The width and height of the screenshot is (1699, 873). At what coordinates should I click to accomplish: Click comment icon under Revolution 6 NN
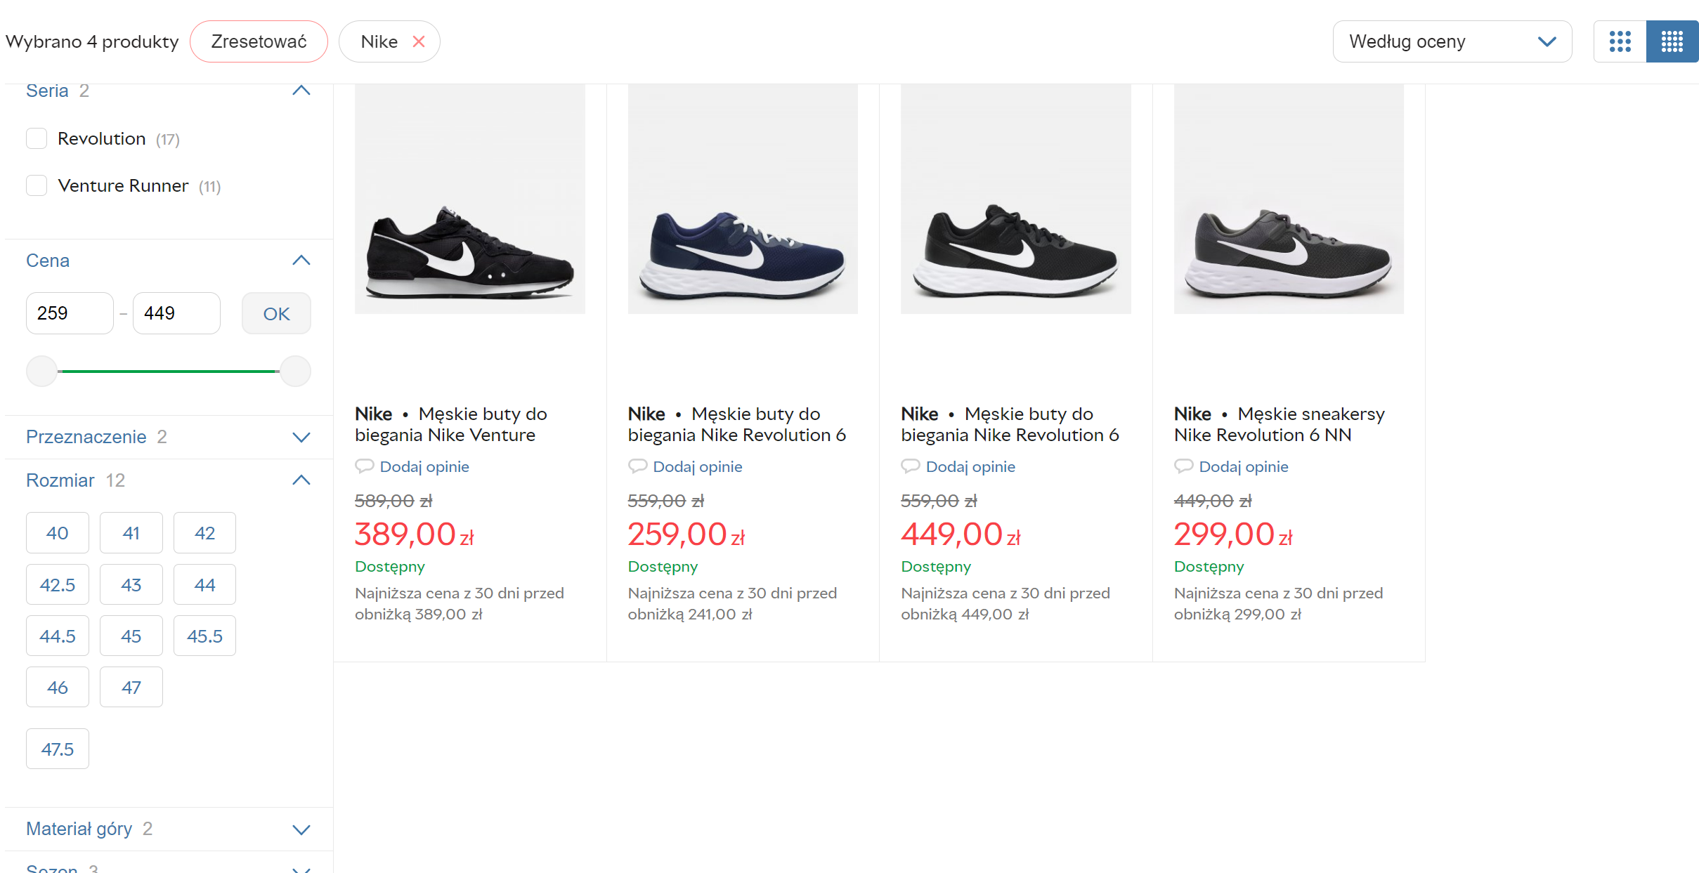click(1183, 466)
